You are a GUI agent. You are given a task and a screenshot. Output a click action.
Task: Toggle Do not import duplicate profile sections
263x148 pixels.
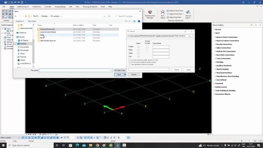[x=130, y=62]
